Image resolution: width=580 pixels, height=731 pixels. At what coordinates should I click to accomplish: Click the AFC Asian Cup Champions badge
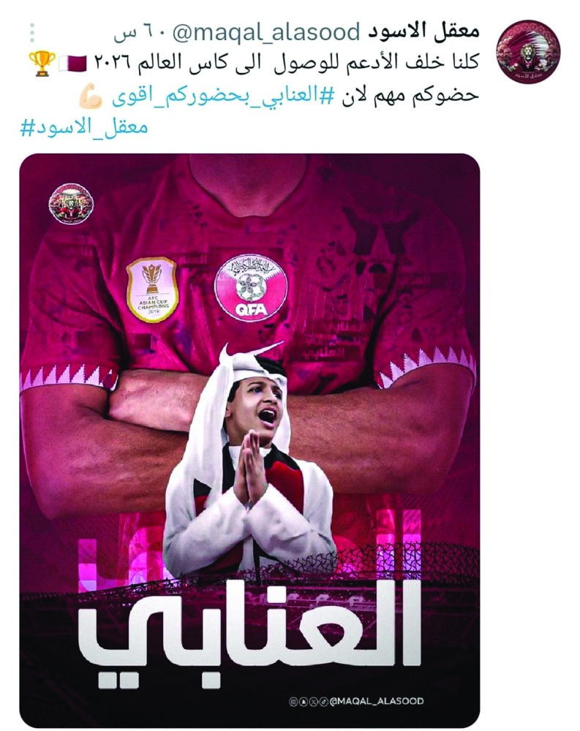(152, 289)
